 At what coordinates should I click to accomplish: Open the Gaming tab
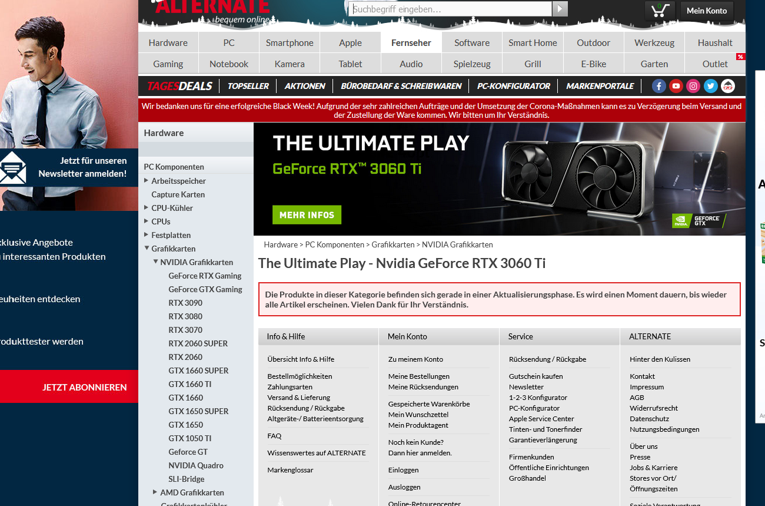point(168,64)
